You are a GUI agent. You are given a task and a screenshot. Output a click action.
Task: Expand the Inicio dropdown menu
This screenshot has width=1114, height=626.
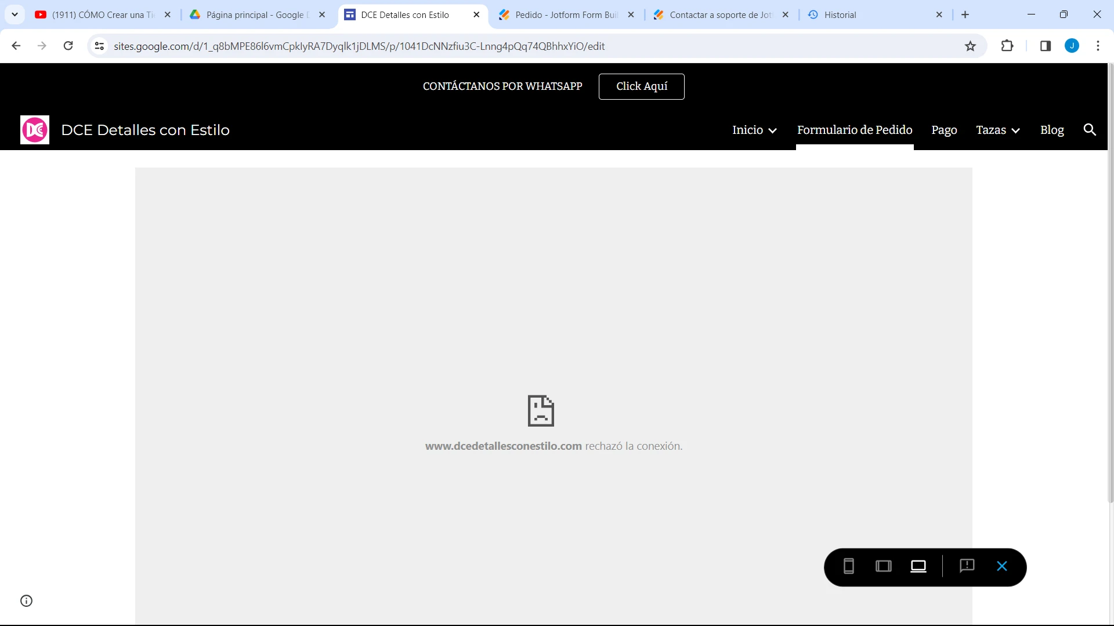(754, 130)
